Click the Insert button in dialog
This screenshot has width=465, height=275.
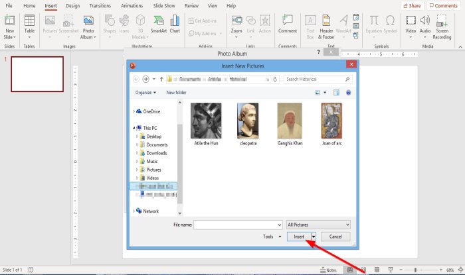point(299,237)
